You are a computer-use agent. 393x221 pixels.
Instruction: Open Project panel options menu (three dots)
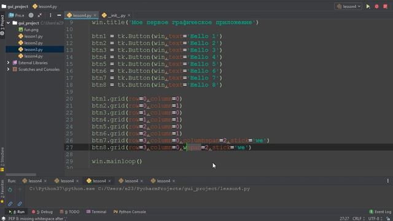pos(50,15)
